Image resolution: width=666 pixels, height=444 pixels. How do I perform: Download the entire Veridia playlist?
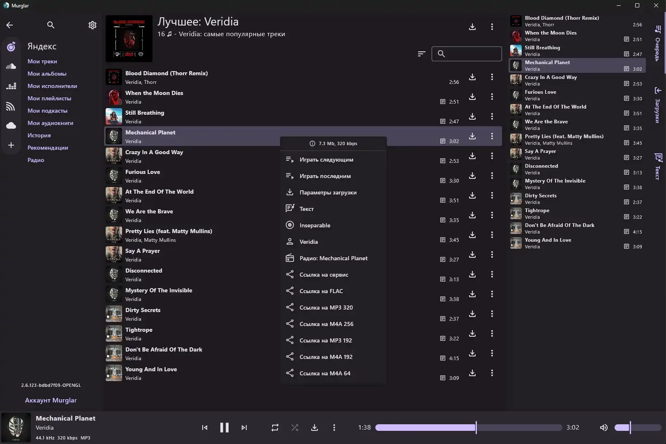click(x=472, y=27)
